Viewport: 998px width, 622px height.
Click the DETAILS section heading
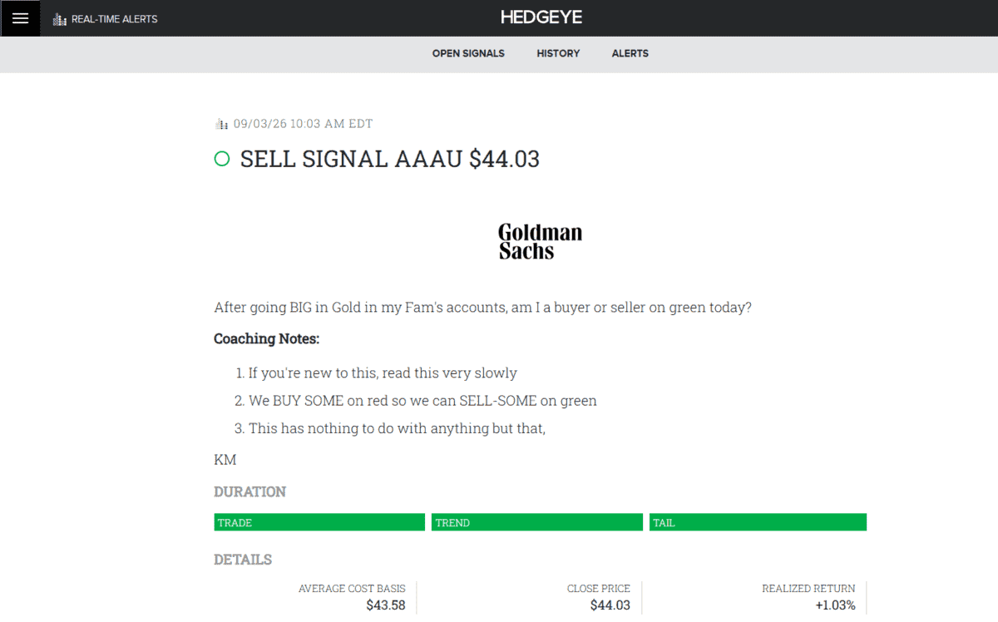243,560
